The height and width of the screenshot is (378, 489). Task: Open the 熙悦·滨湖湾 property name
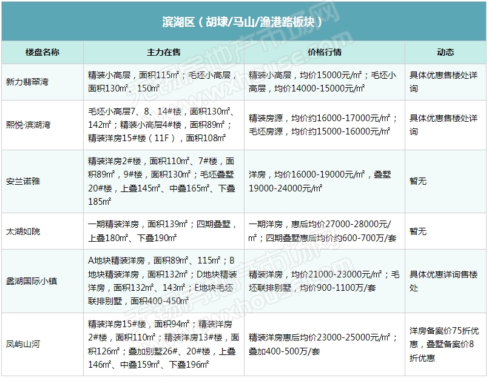(28, 125)
